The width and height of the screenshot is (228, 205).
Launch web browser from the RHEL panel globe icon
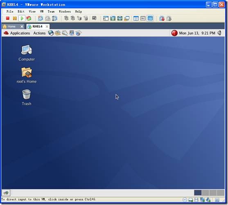point(51,33)
